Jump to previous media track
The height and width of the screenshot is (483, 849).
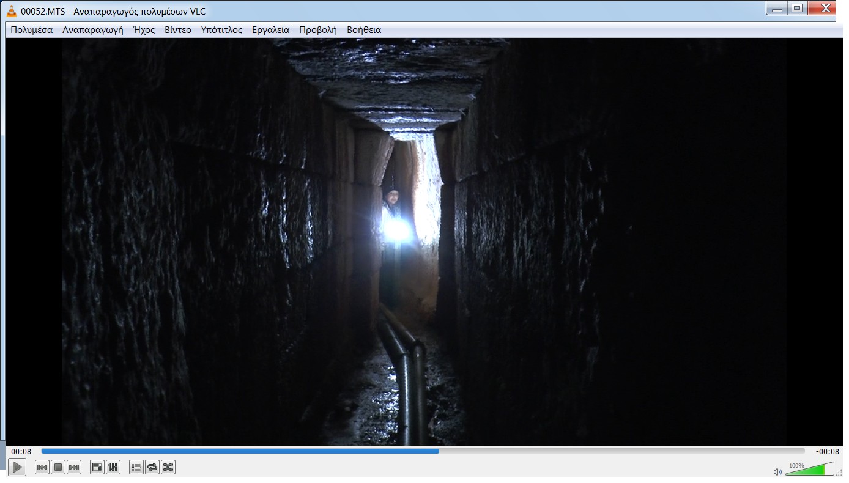coord(42,468)
